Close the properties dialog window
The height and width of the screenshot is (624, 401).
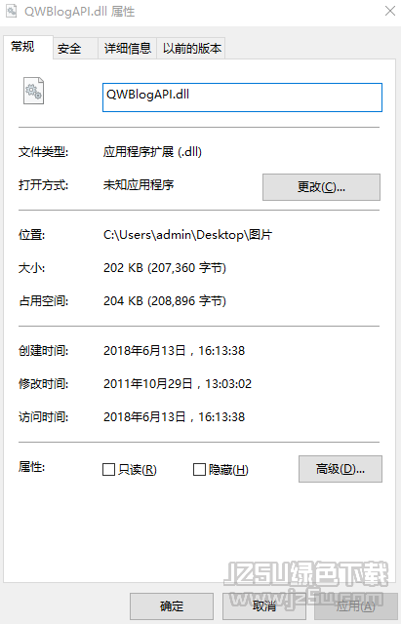coord(390,11)
